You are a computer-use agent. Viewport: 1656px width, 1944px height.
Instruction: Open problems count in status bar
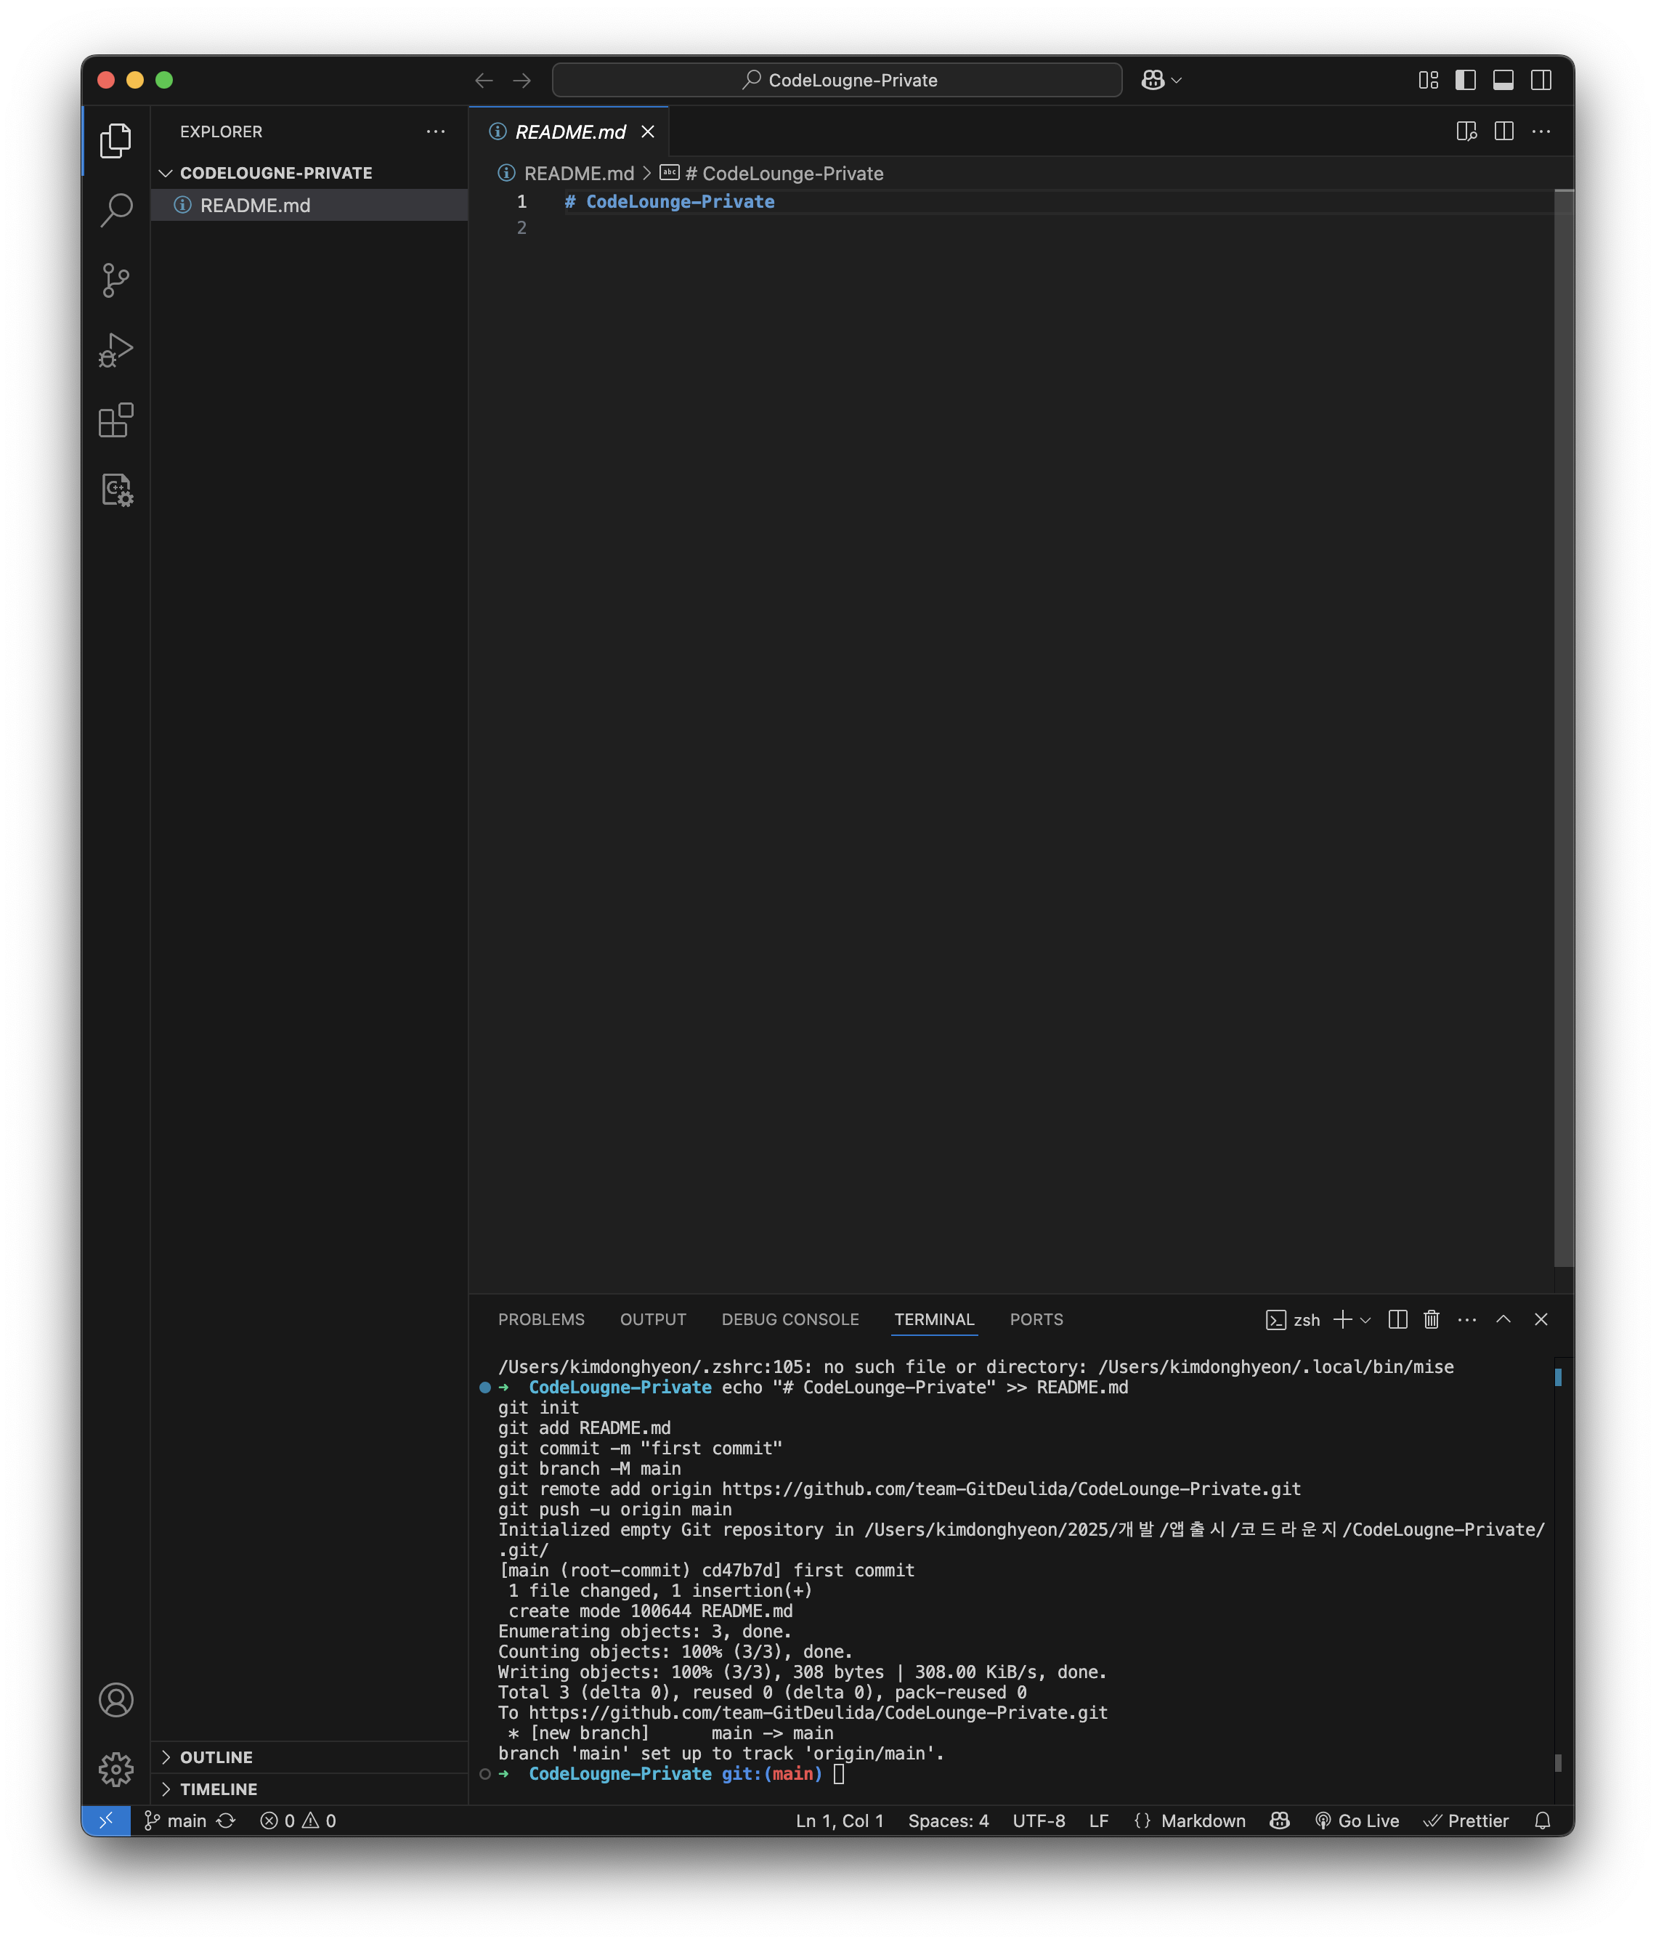(x=297, y=1821)
